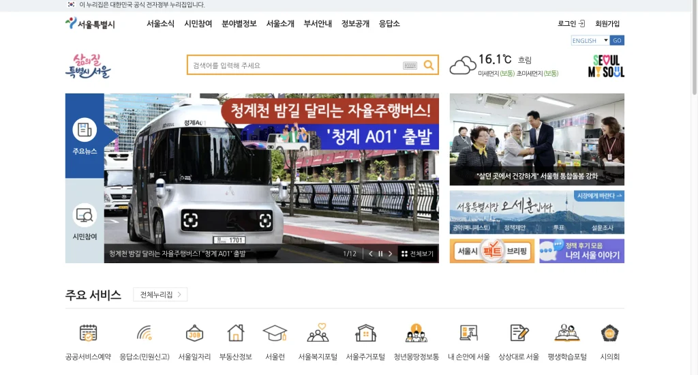Open the 서울소식 menu
Viewport: 698px width, 375px height.
[x=161, y=24]
